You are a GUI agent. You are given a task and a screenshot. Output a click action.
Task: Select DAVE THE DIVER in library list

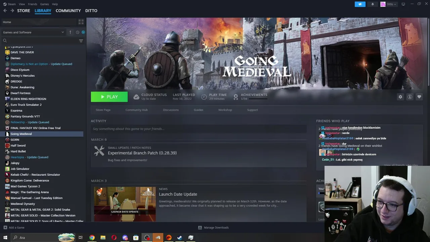22,52
